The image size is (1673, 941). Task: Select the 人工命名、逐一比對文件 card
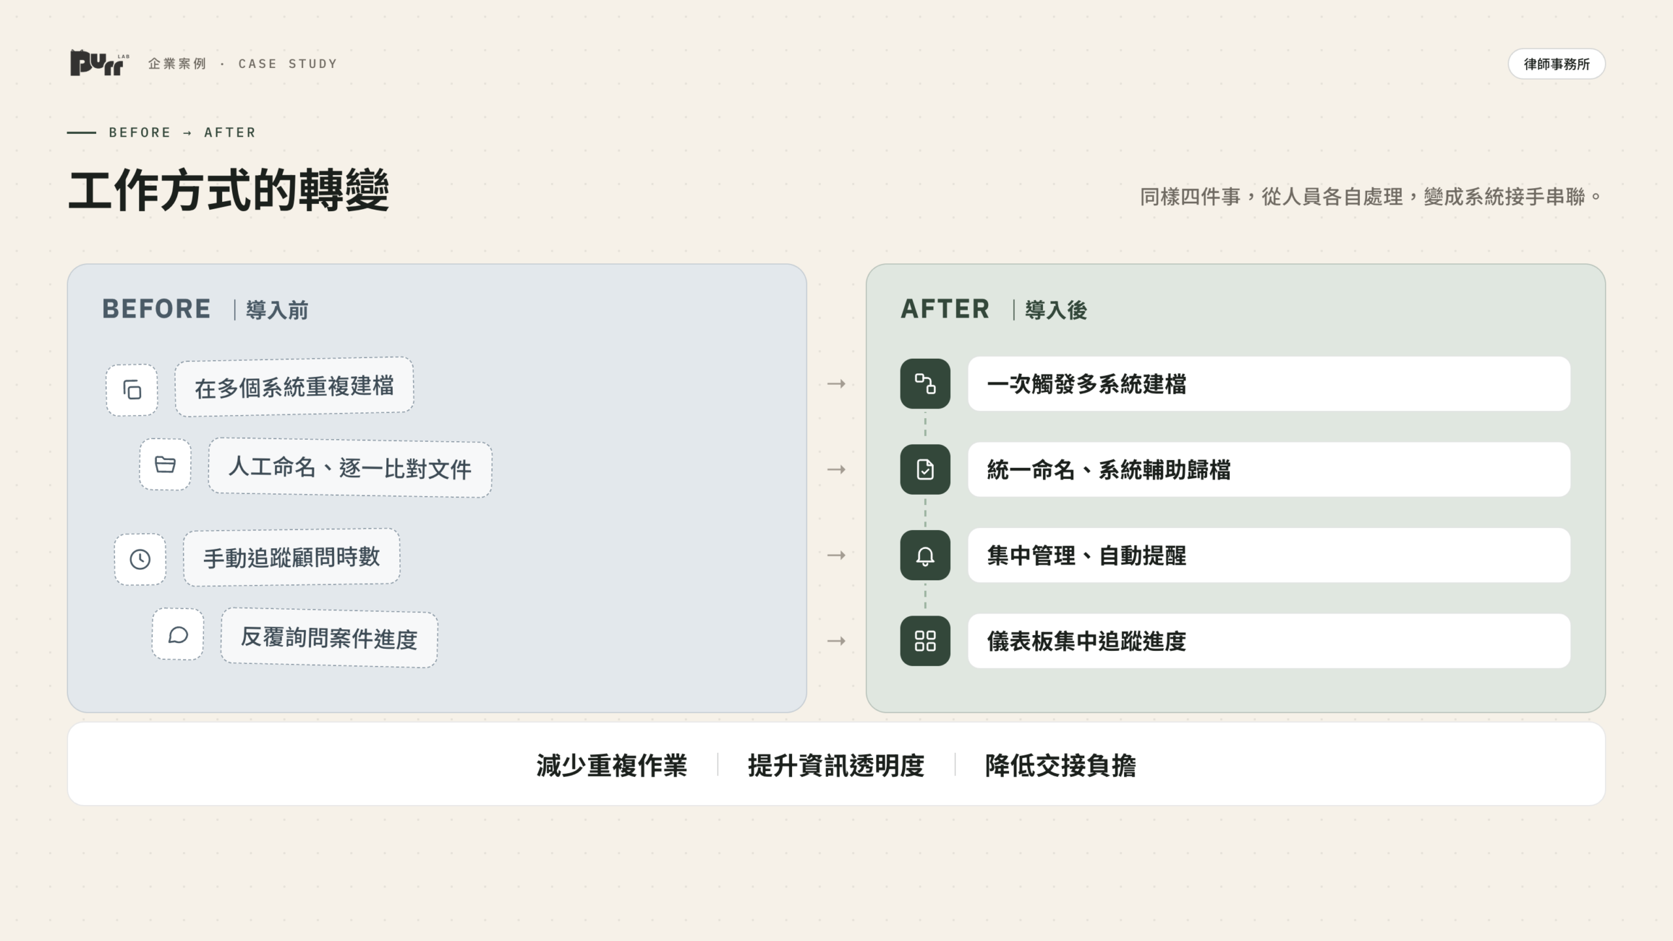coord(350,468)
